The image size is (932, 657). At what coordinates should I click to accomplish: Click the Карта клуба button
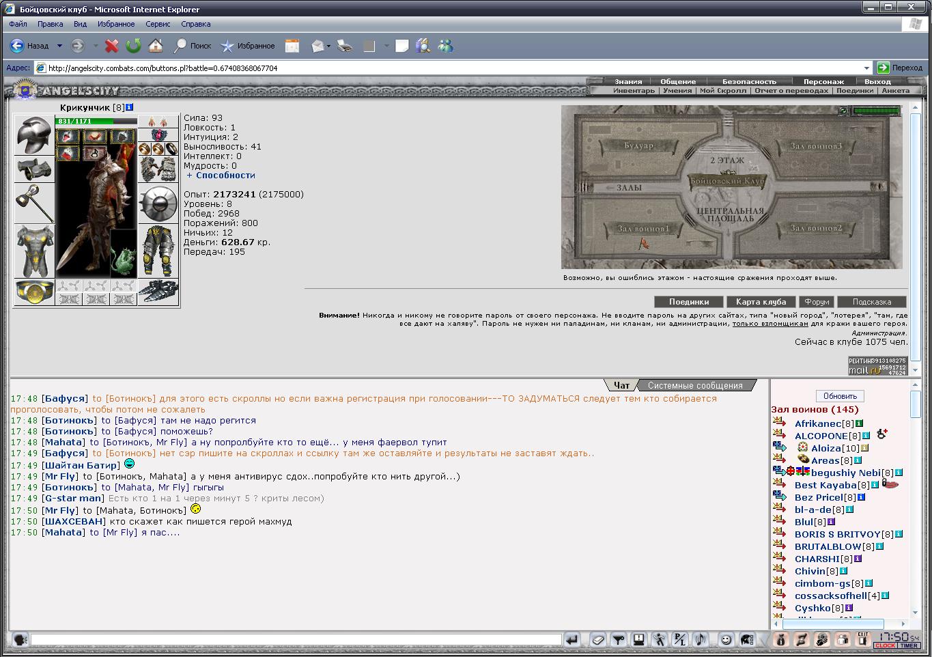(x=761, y=302)
